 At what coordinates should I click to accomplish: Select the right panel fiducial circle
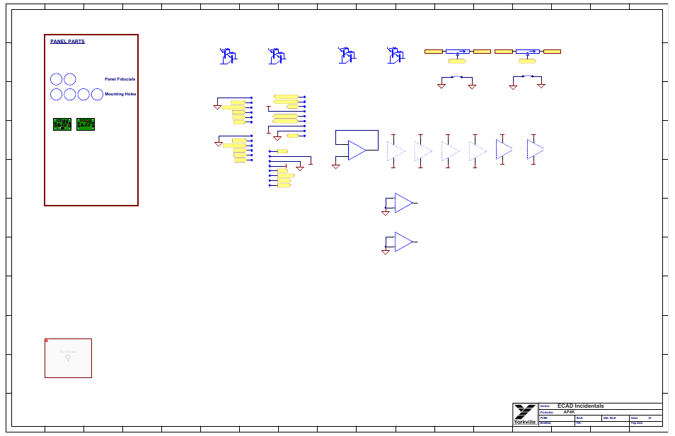[70, 79]
